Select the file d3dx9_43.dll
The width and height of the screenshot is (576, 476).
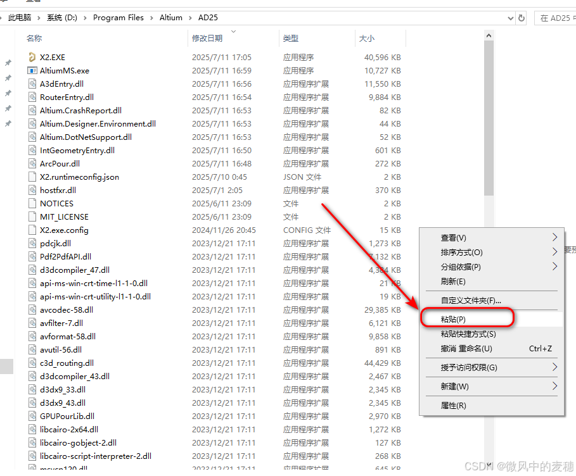(63, 403)
